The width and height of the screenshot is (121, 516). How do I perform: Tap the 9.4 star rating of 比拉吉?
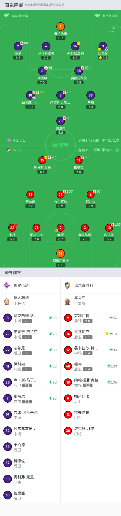(x=103, y=58)
